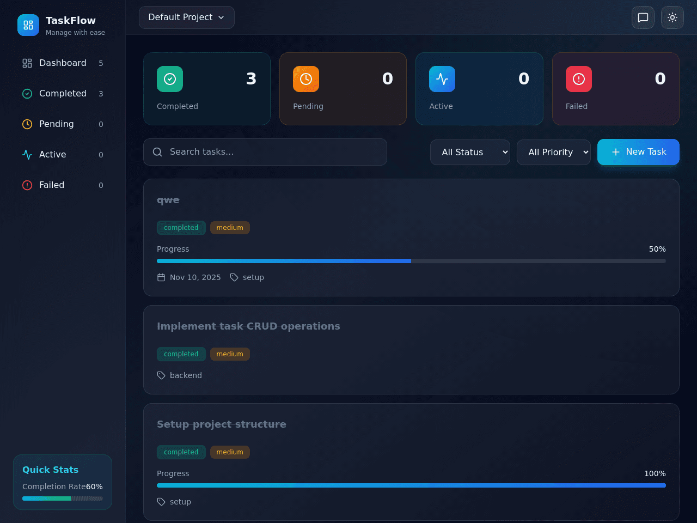Screen dimensions: 697x523
Task: Create a New Task
Action: point(638,152)
